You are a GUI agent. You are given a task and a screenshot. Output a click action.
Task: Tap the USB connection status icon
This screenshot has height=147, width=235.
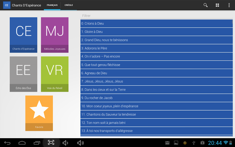[194, 143]
